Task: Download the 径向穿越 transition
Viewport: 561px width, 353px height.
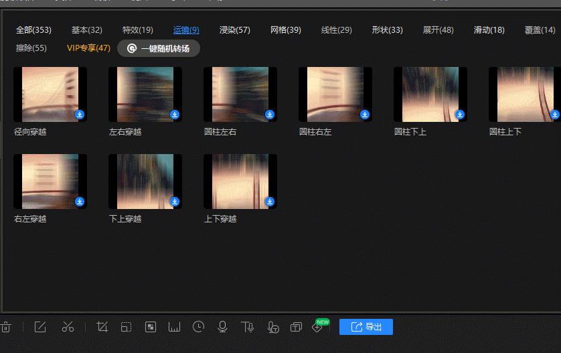Action: point(80,114)
